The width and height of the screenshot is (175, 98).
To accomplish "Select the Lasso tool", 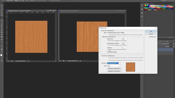I will coord(2,11).
